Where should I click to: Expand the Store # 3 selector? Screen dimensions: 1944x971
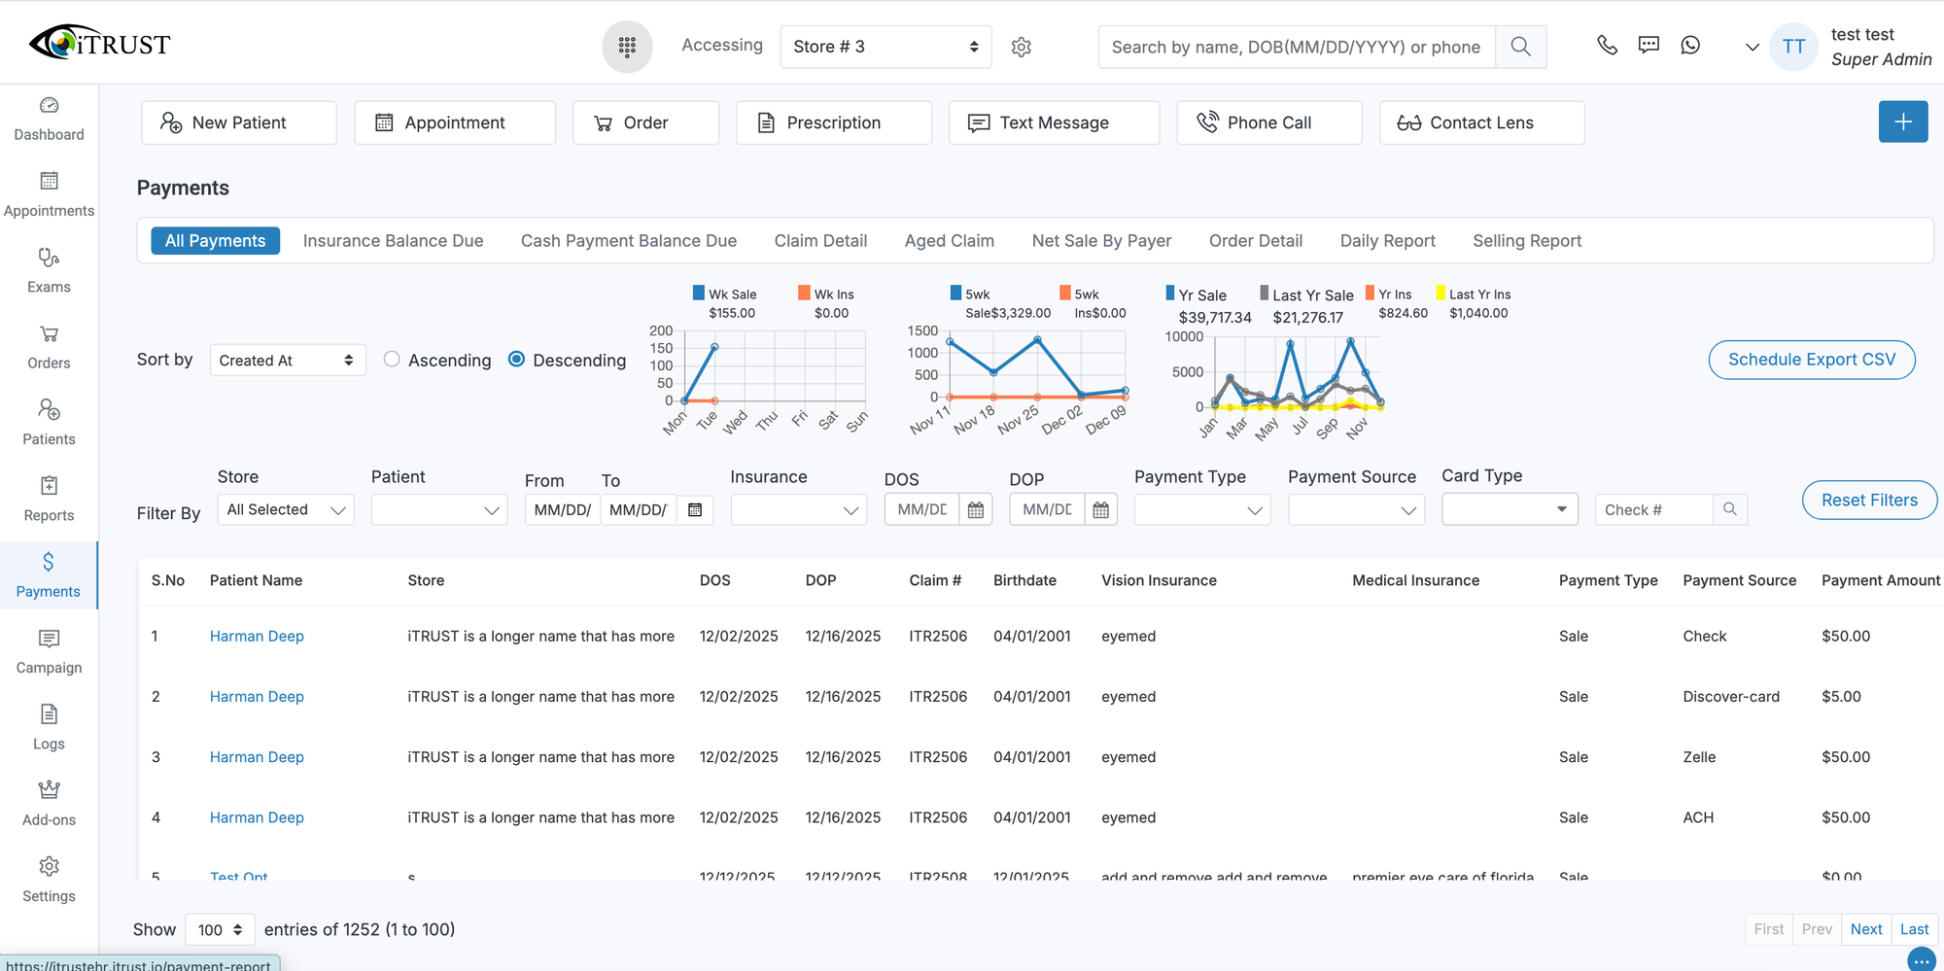click(885, 47)
